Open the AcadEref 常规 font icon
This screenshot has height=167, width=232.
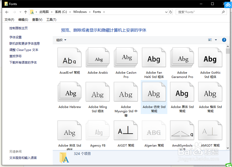click(69, 58)
